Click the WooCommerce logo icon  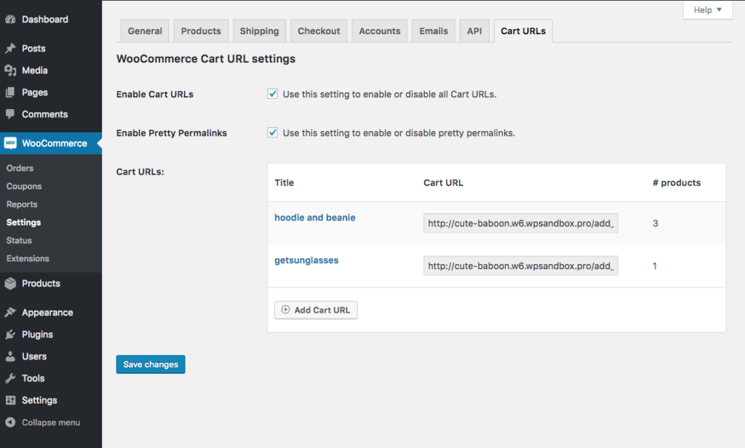click(x=10, y=143)
